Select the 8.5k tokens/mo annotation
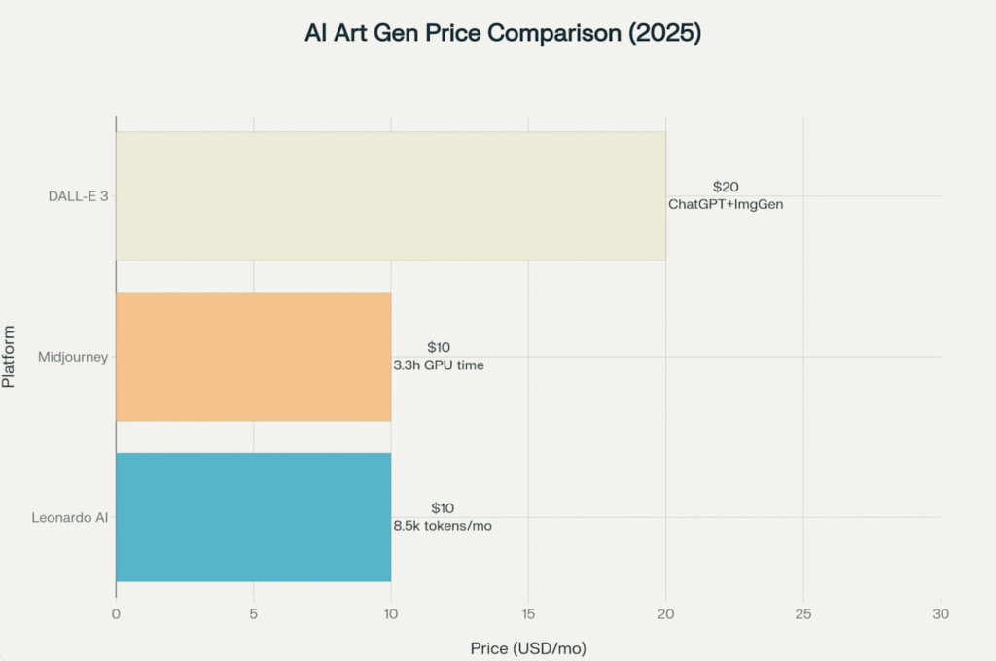Screen dimensions: 996x661 click(x=443, y=526)
